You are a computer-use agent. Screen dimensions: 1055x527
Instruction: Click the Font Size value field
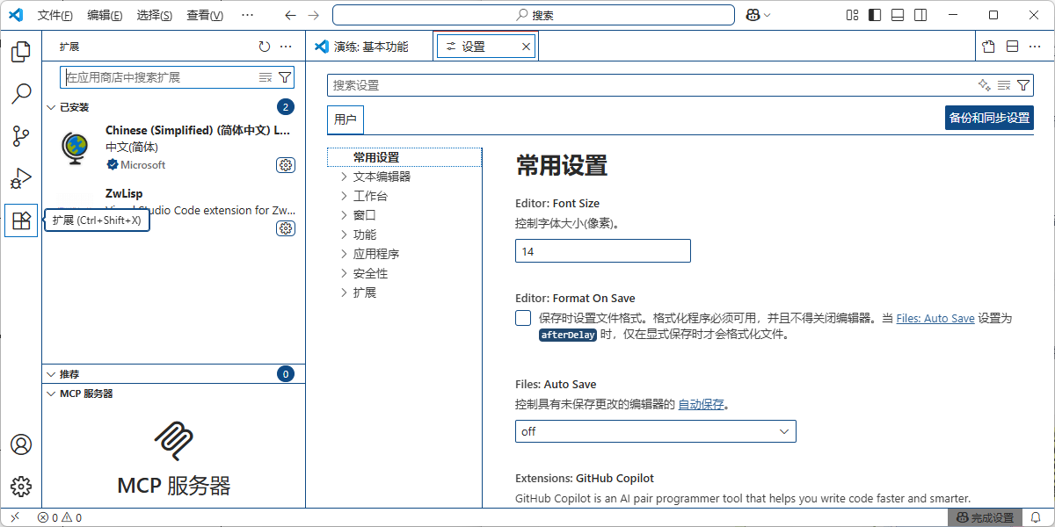603,250
